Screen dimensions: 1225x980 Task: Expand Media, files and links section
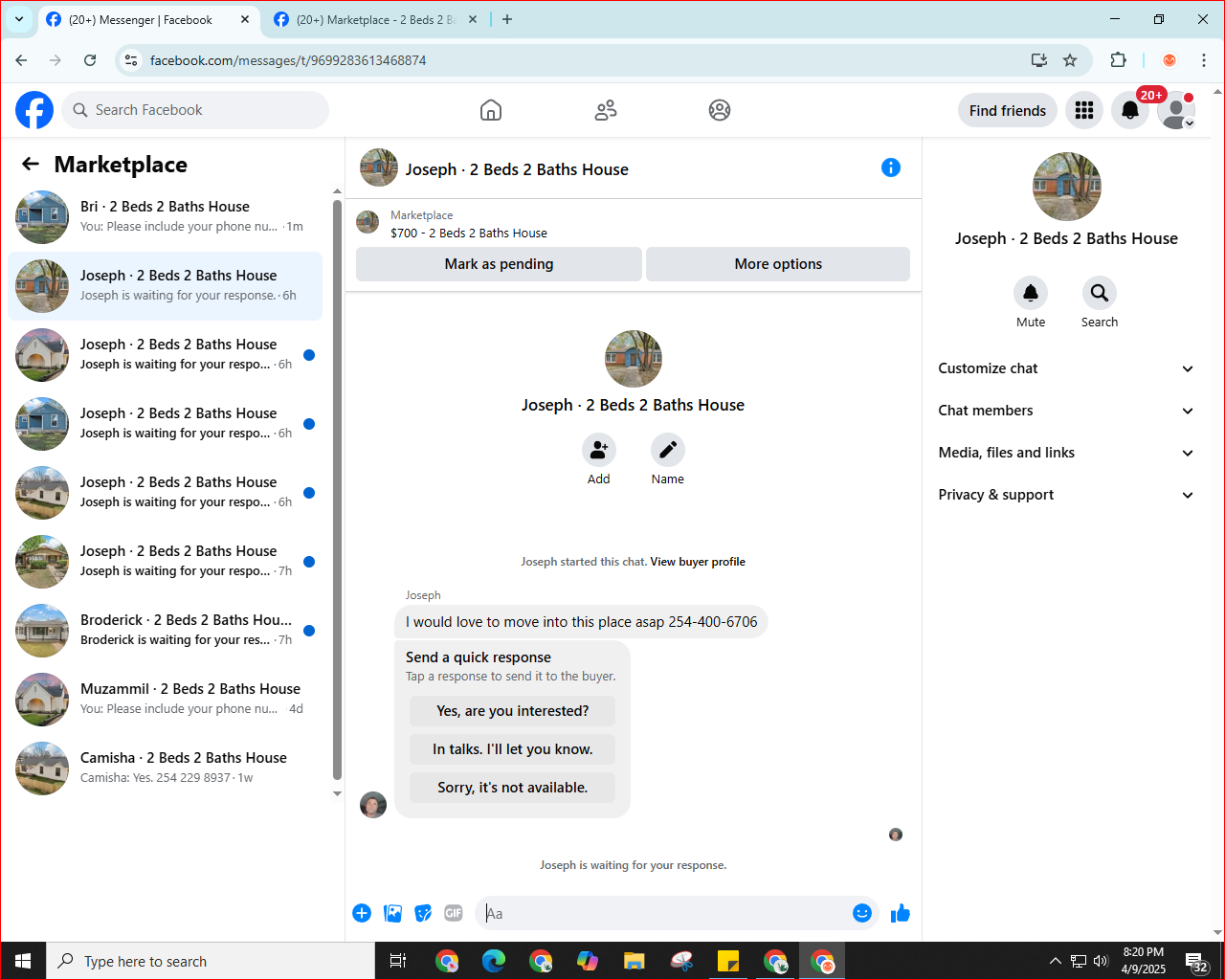coord(1066,453)
